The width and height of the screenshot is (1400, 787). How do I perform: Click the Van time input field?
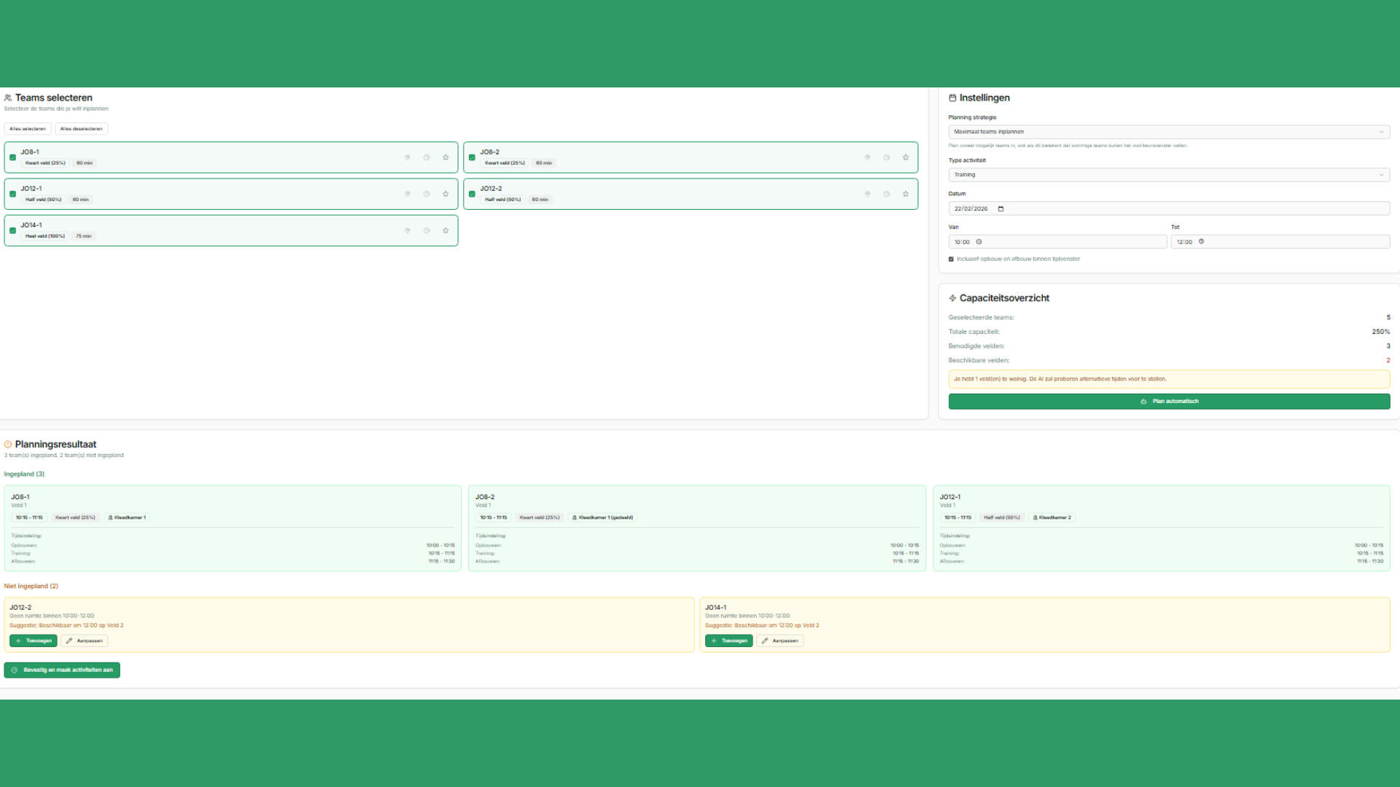tap(1057, 241)
